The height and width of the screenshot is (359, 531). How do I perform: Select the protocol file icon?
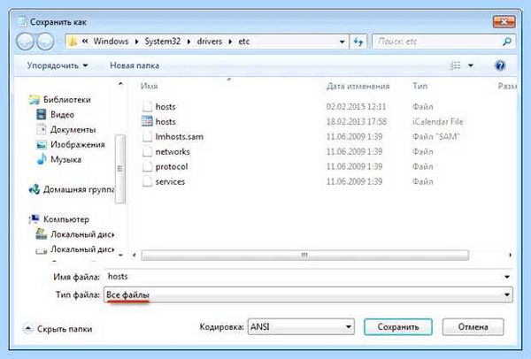pos(147,166)
